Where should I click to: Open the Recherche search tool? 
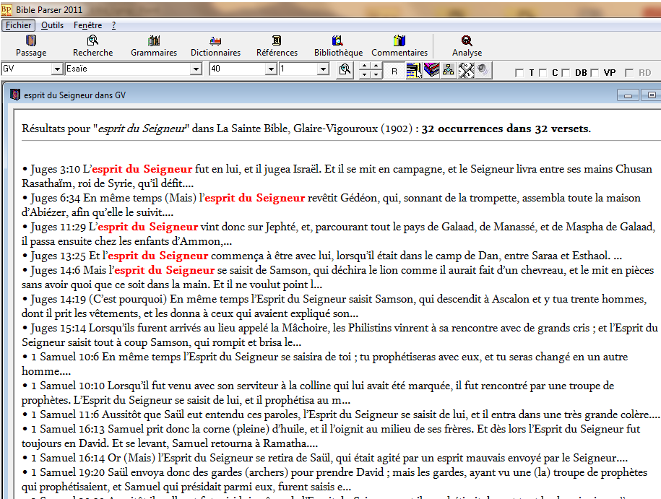[92, 45]
